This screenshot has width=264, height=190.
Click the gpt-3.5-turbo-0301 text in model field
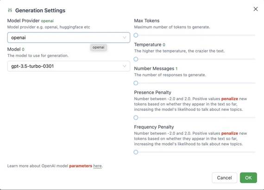[32, 66]
